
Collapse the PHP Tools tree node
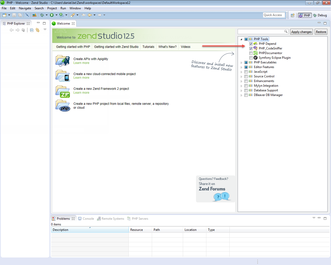(241, 39)
